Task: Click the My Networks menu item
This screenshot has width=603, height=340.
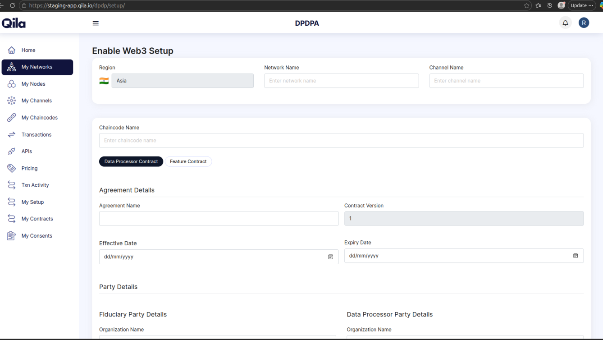Action: 37,67
